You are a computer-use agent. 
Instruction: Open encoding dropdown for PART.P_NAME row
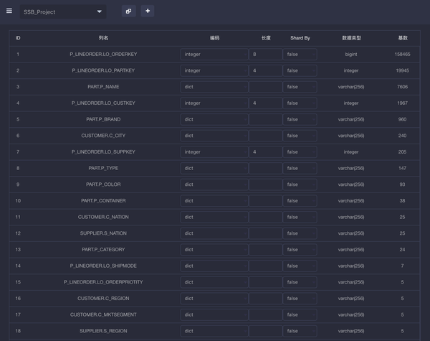tap(214, 87)
